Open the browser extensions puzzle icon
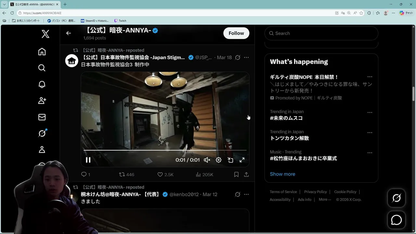The width and height of the screenshot is (416, 234). (x=369, y=13)
